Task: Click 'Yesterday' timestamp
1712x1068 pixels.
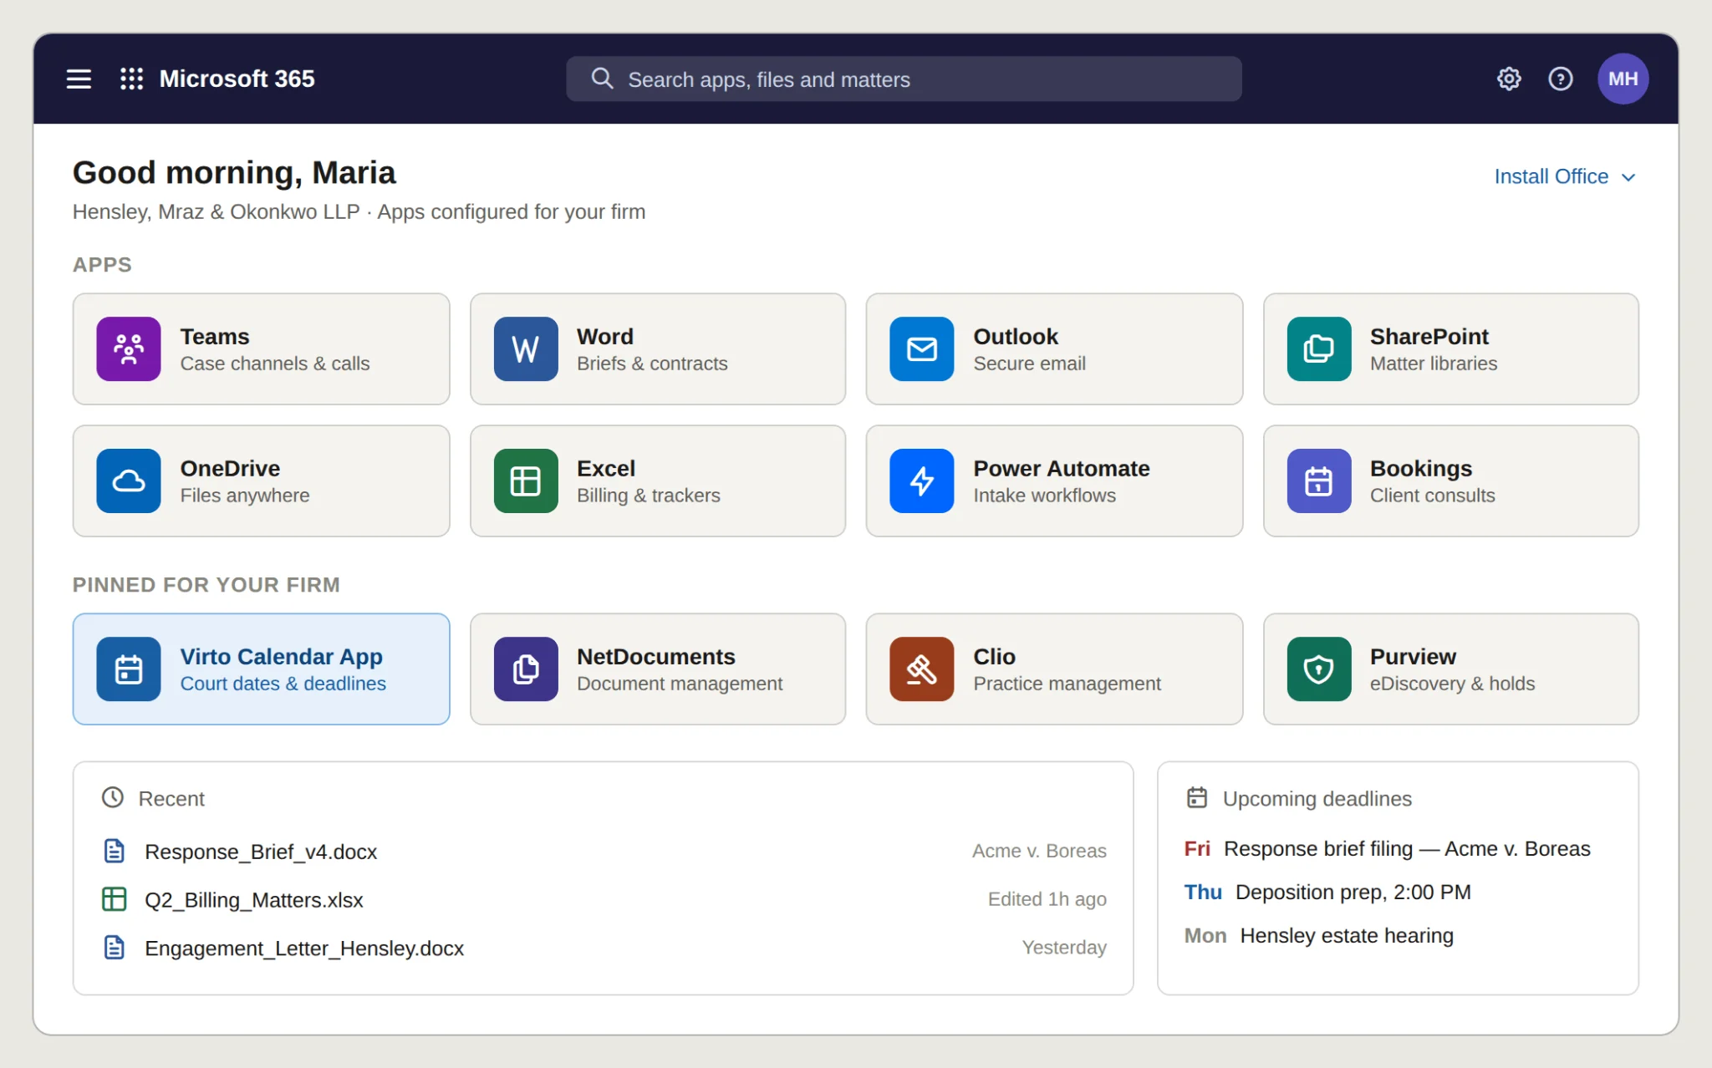Action: point(1064,948)
